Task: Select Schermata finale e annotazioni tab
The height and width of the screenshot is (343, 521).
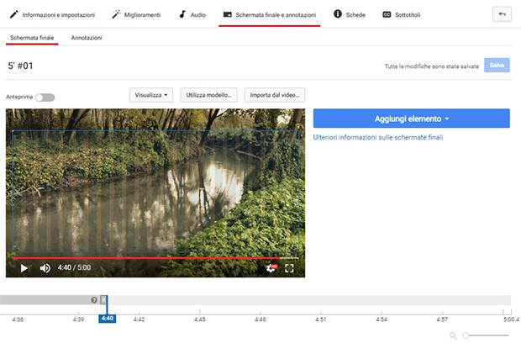Action: (270, 14)
